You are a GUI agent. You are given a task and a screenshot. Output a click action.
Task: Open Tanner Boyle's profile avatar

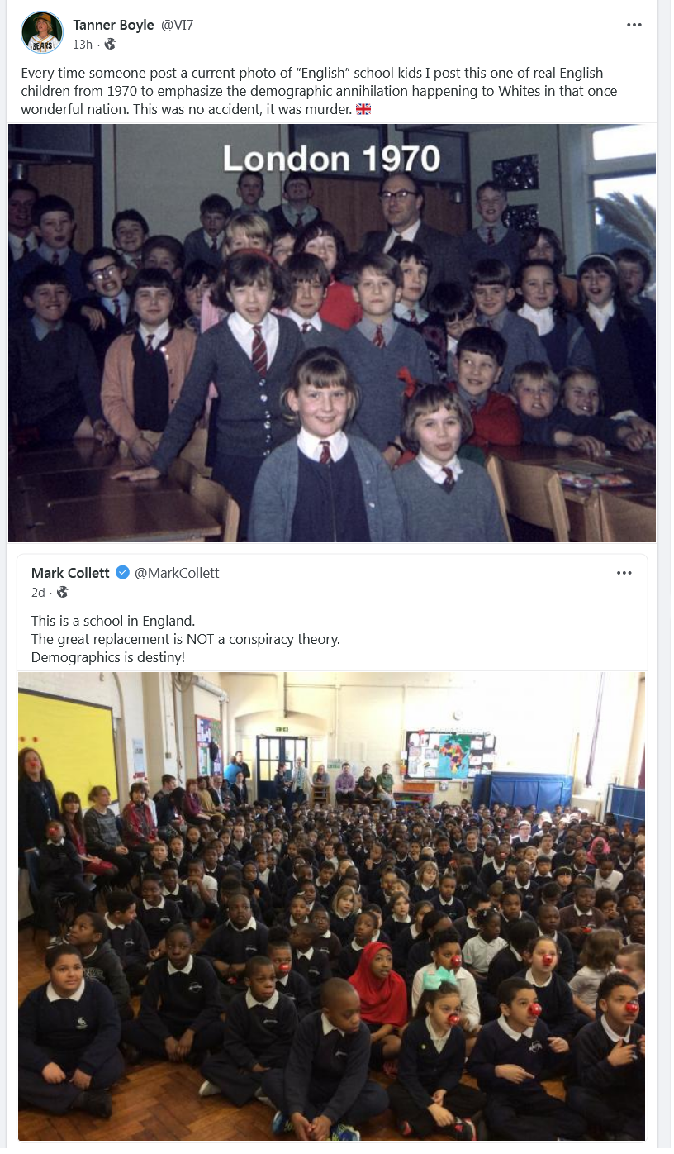[x=42, y=33]
